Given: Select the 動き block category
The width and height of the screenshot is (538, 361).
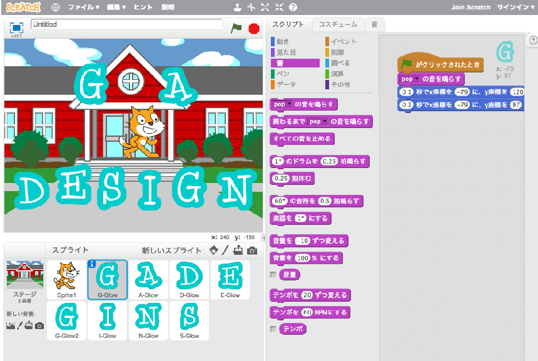Looking at the screenshot, I should click(x=295, y=41).
